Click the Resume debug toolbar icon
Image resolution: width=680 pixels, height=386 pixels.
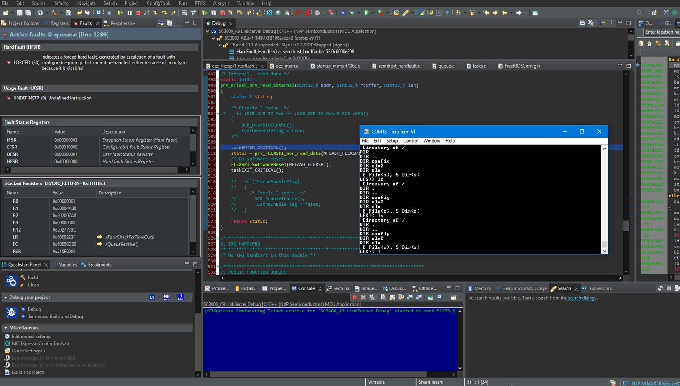click(120, 13)
